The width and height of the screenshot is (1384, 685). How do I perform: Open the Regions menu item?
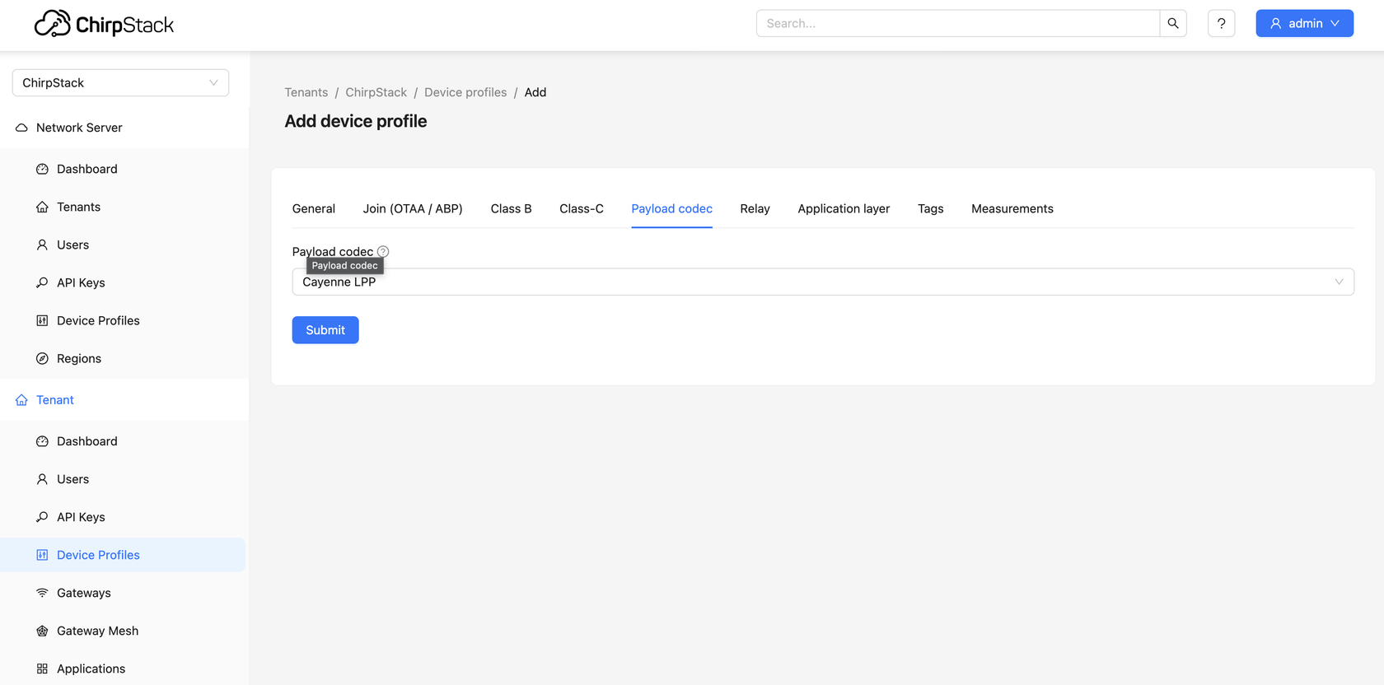[x=124, y=358]
